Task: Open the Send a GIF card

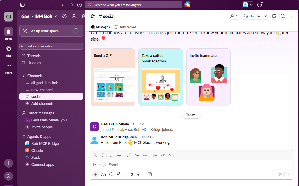Action: pos(113,77)
